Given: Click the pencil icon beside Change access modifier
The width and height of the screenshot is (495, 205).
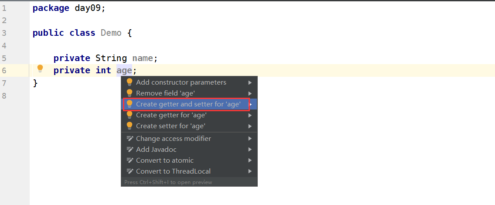Looking at the screenshot, I should click(x=130, y=138).
